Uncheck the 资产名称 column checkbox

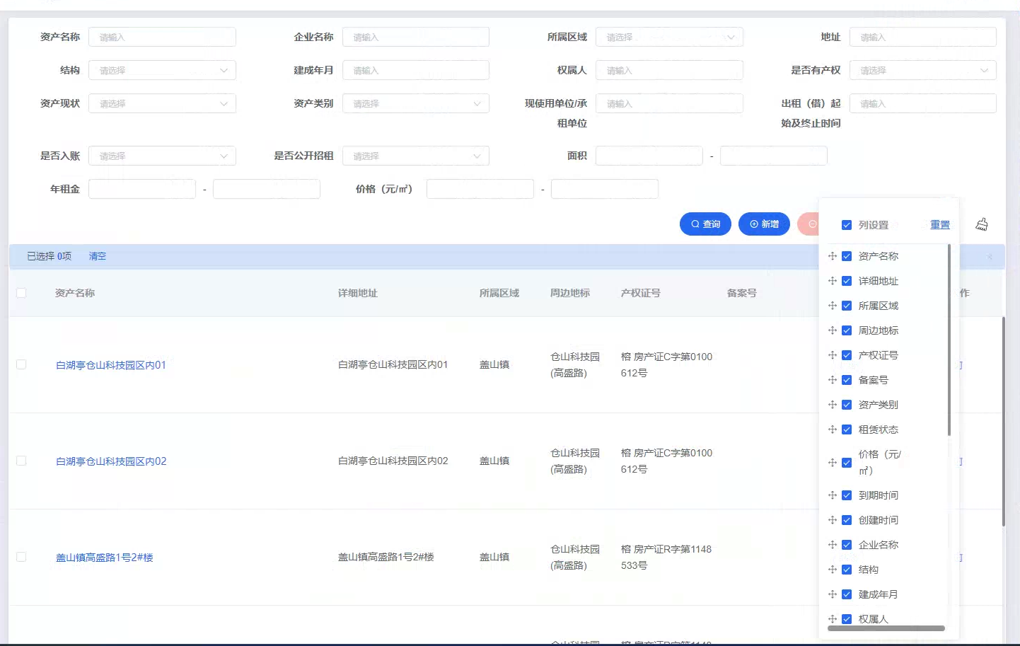[x=847, y=256]
